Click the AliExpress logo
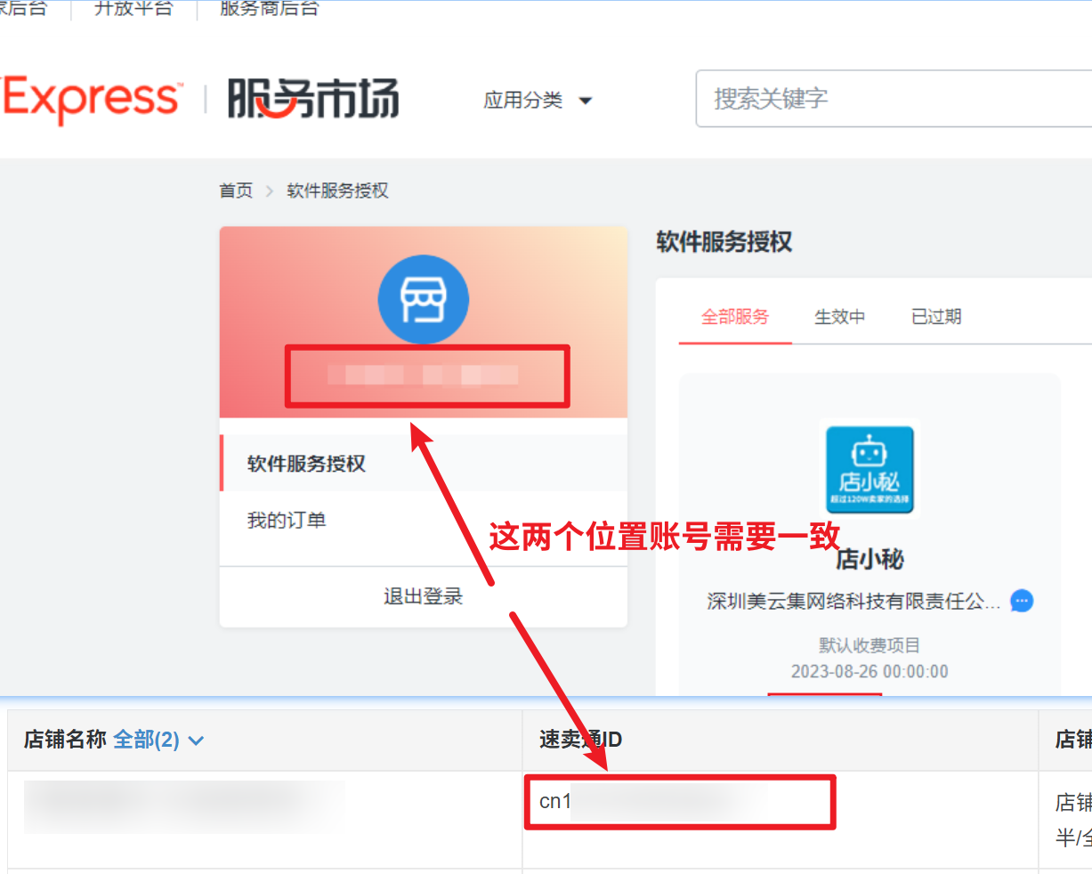Screen dimensions: 1092x874 click(90, 100)
